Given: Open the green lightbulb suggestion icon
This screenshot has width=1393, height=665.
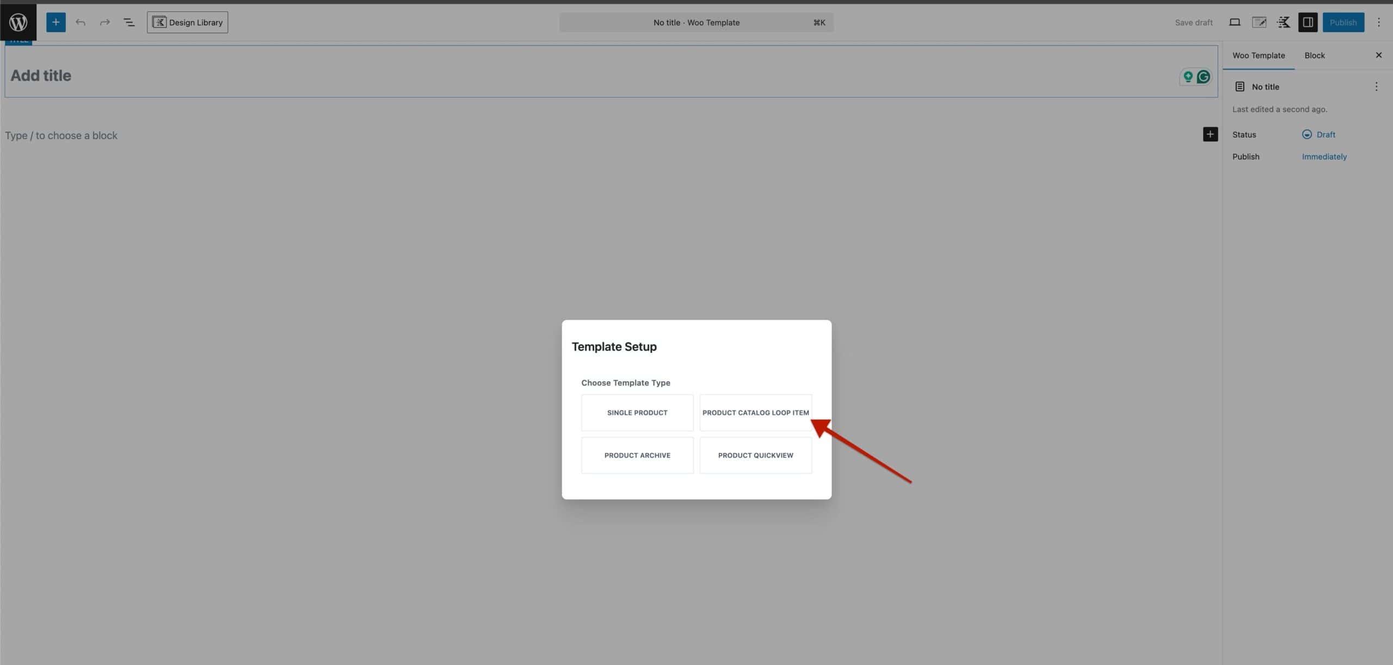Looking at the screenshot, I should pyautogui.click(x=1188, y=77).
